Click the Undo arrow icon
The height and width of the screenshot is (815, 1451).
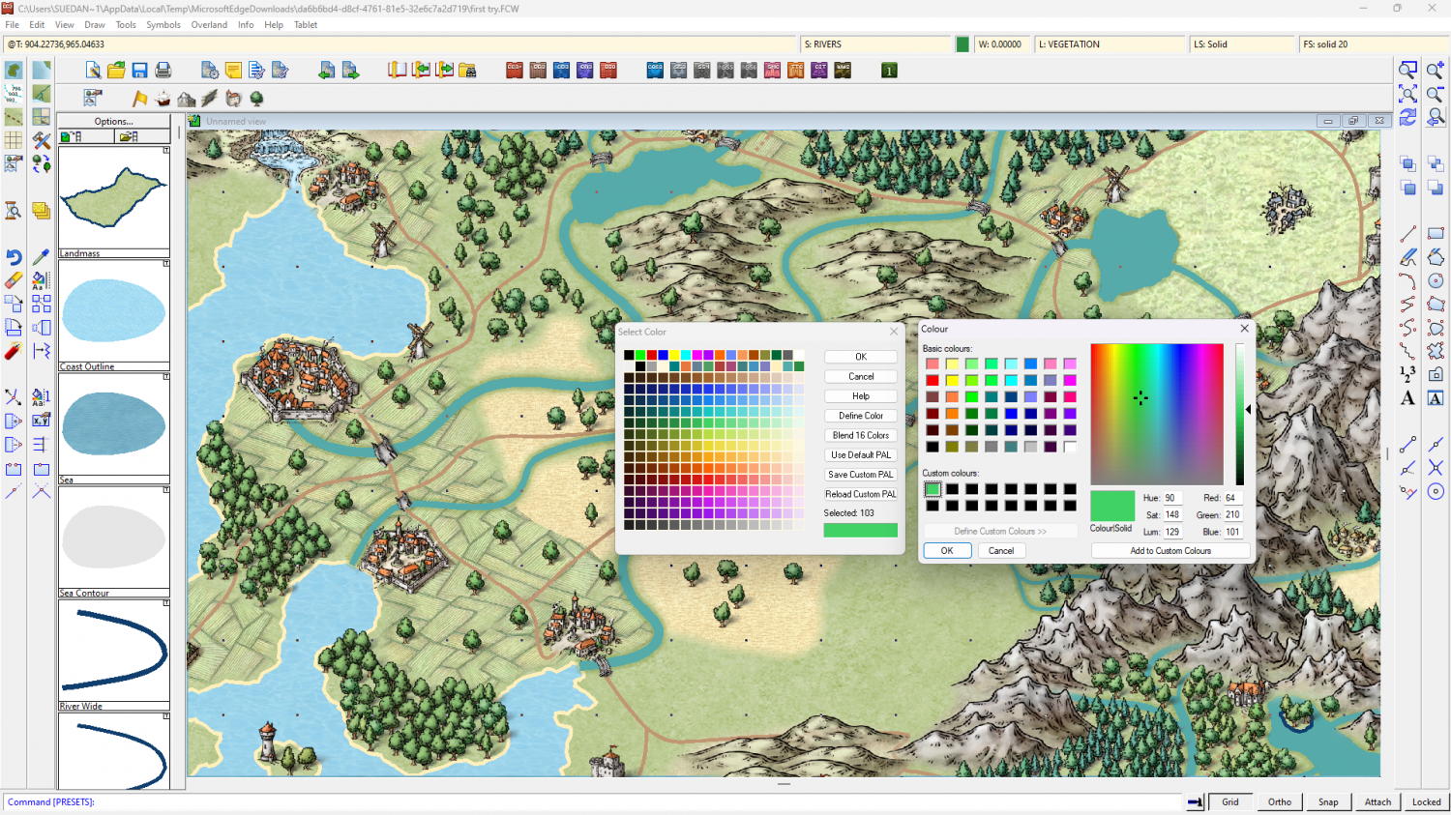point(14,257)
